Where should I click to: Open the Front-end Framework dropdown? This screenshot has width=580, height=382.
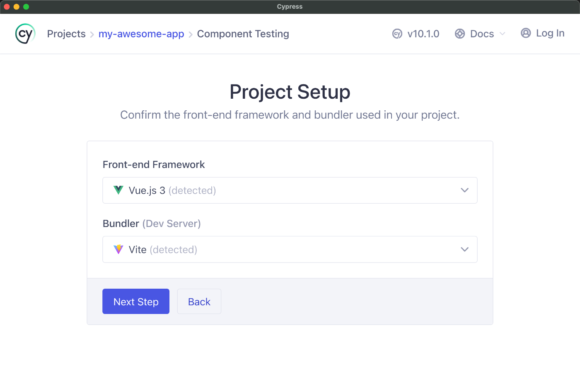pos(290,190)
